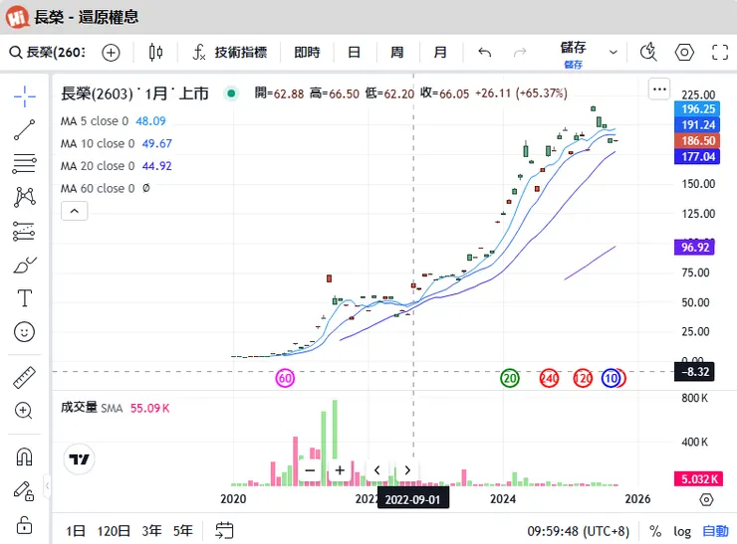737x544 pixels.
Task: Toggle 自動 auto scale
Action: [x=715, y=531]
